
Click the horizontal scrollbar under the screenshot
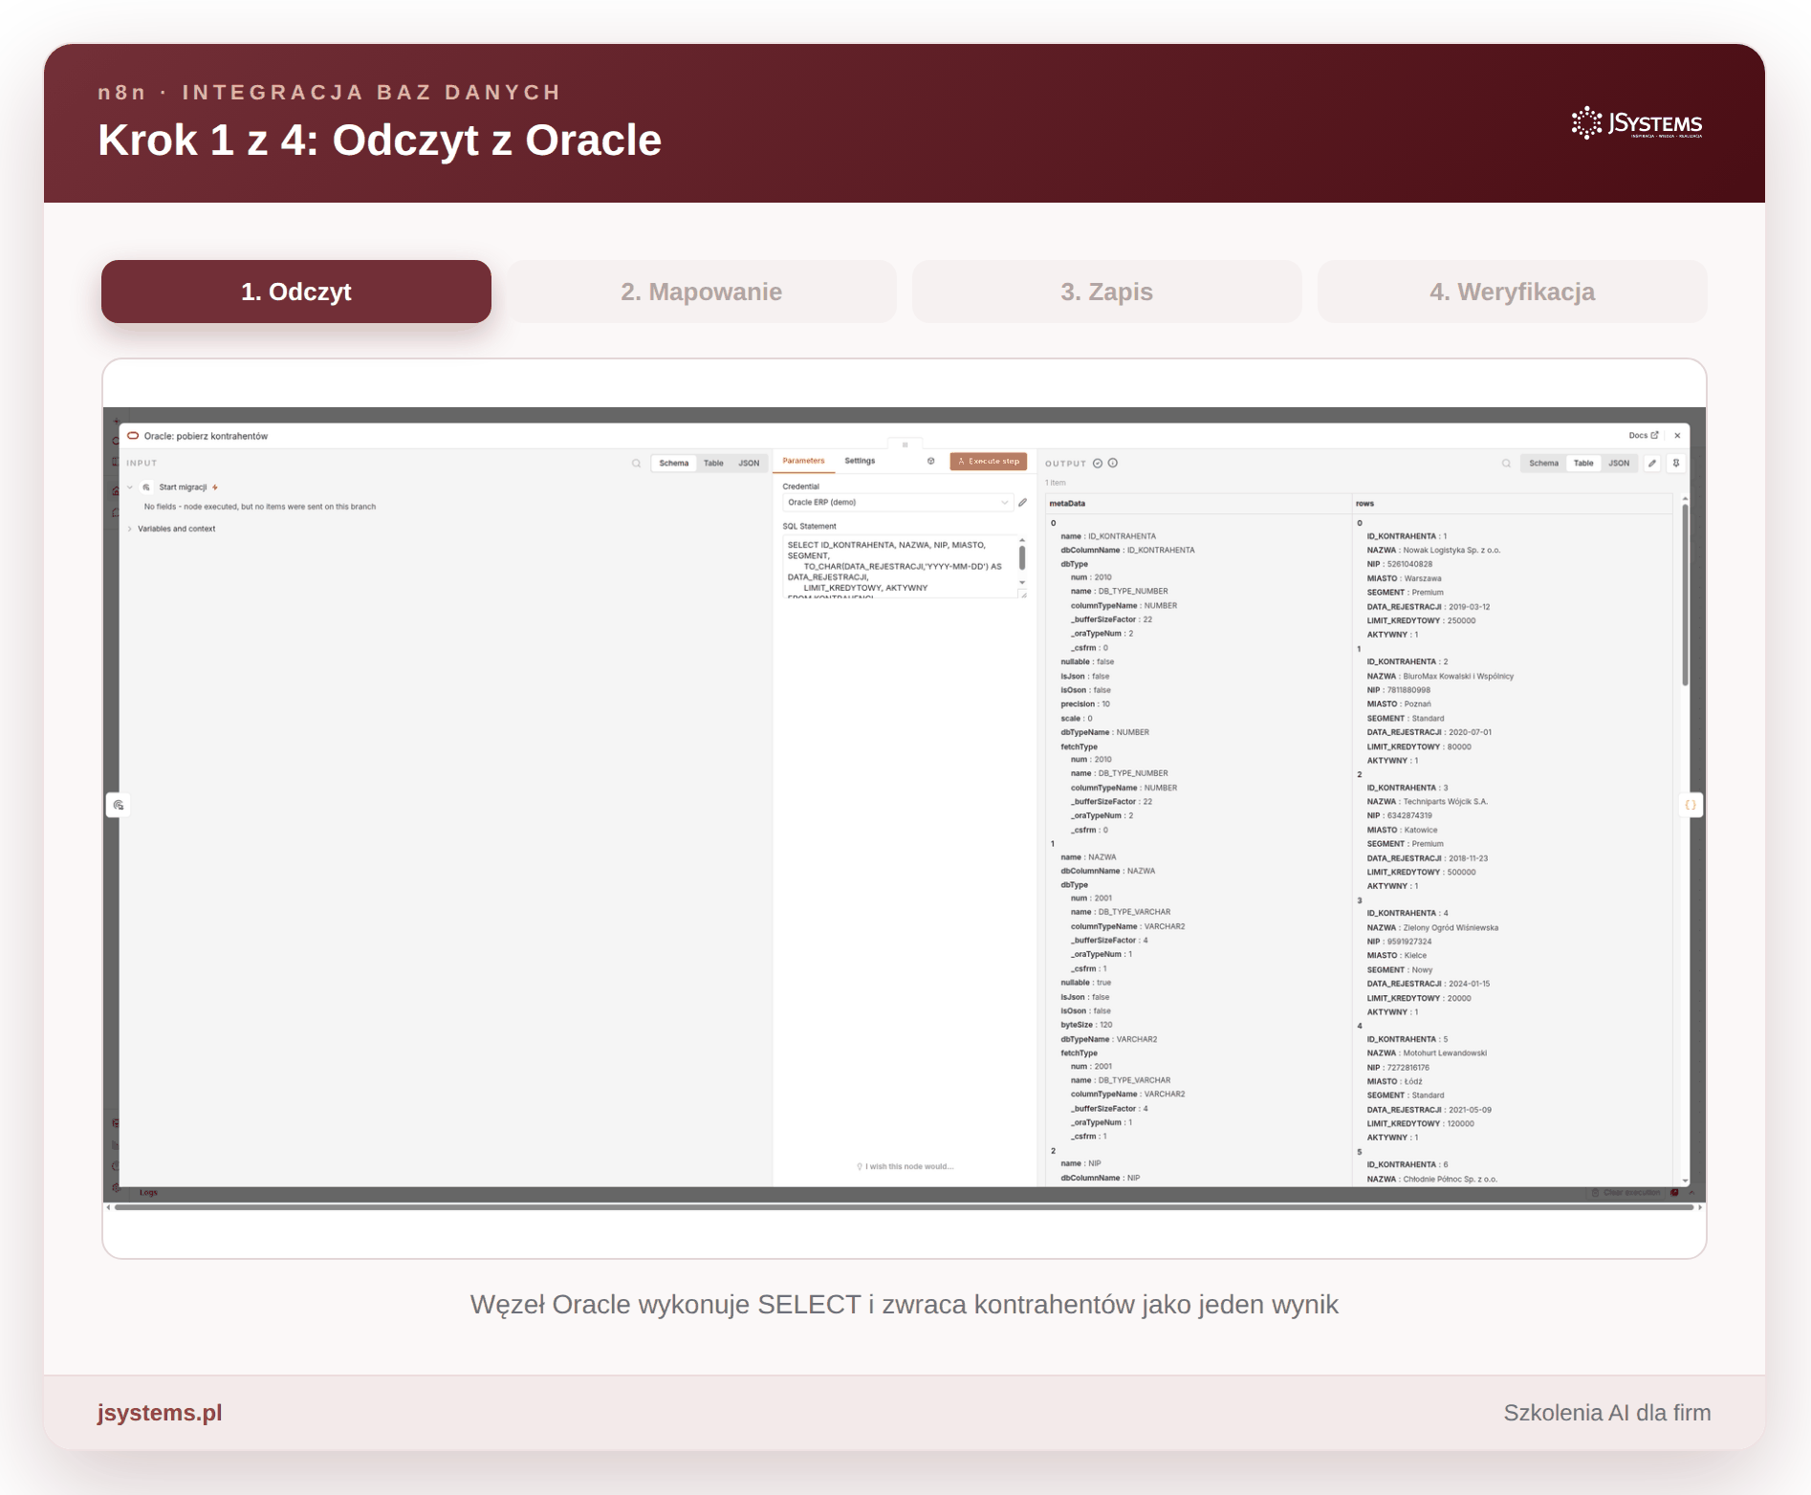[x=905, y=1207]
